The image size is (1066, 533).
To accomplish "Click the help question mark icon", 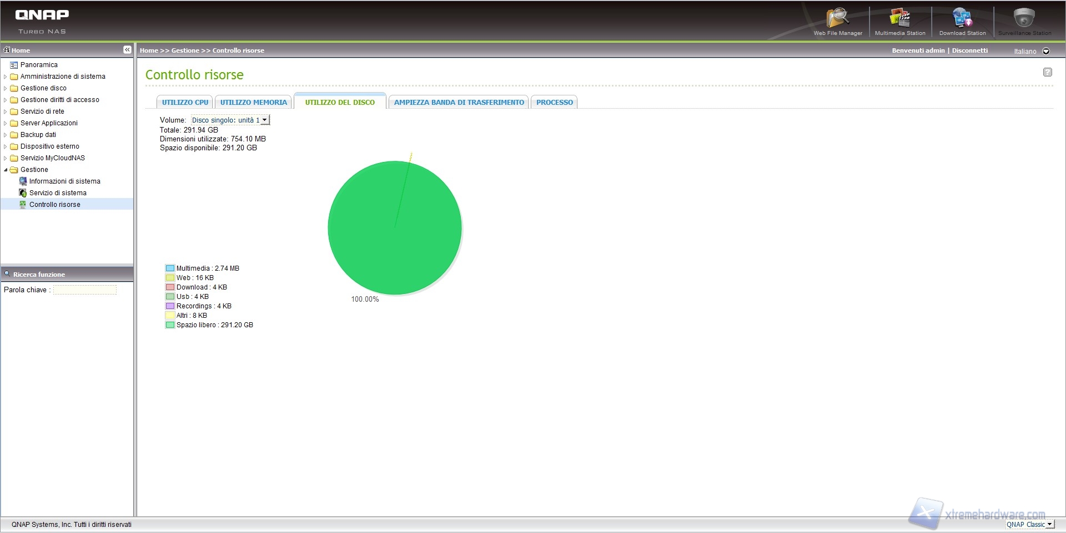I will [1047, 72].
